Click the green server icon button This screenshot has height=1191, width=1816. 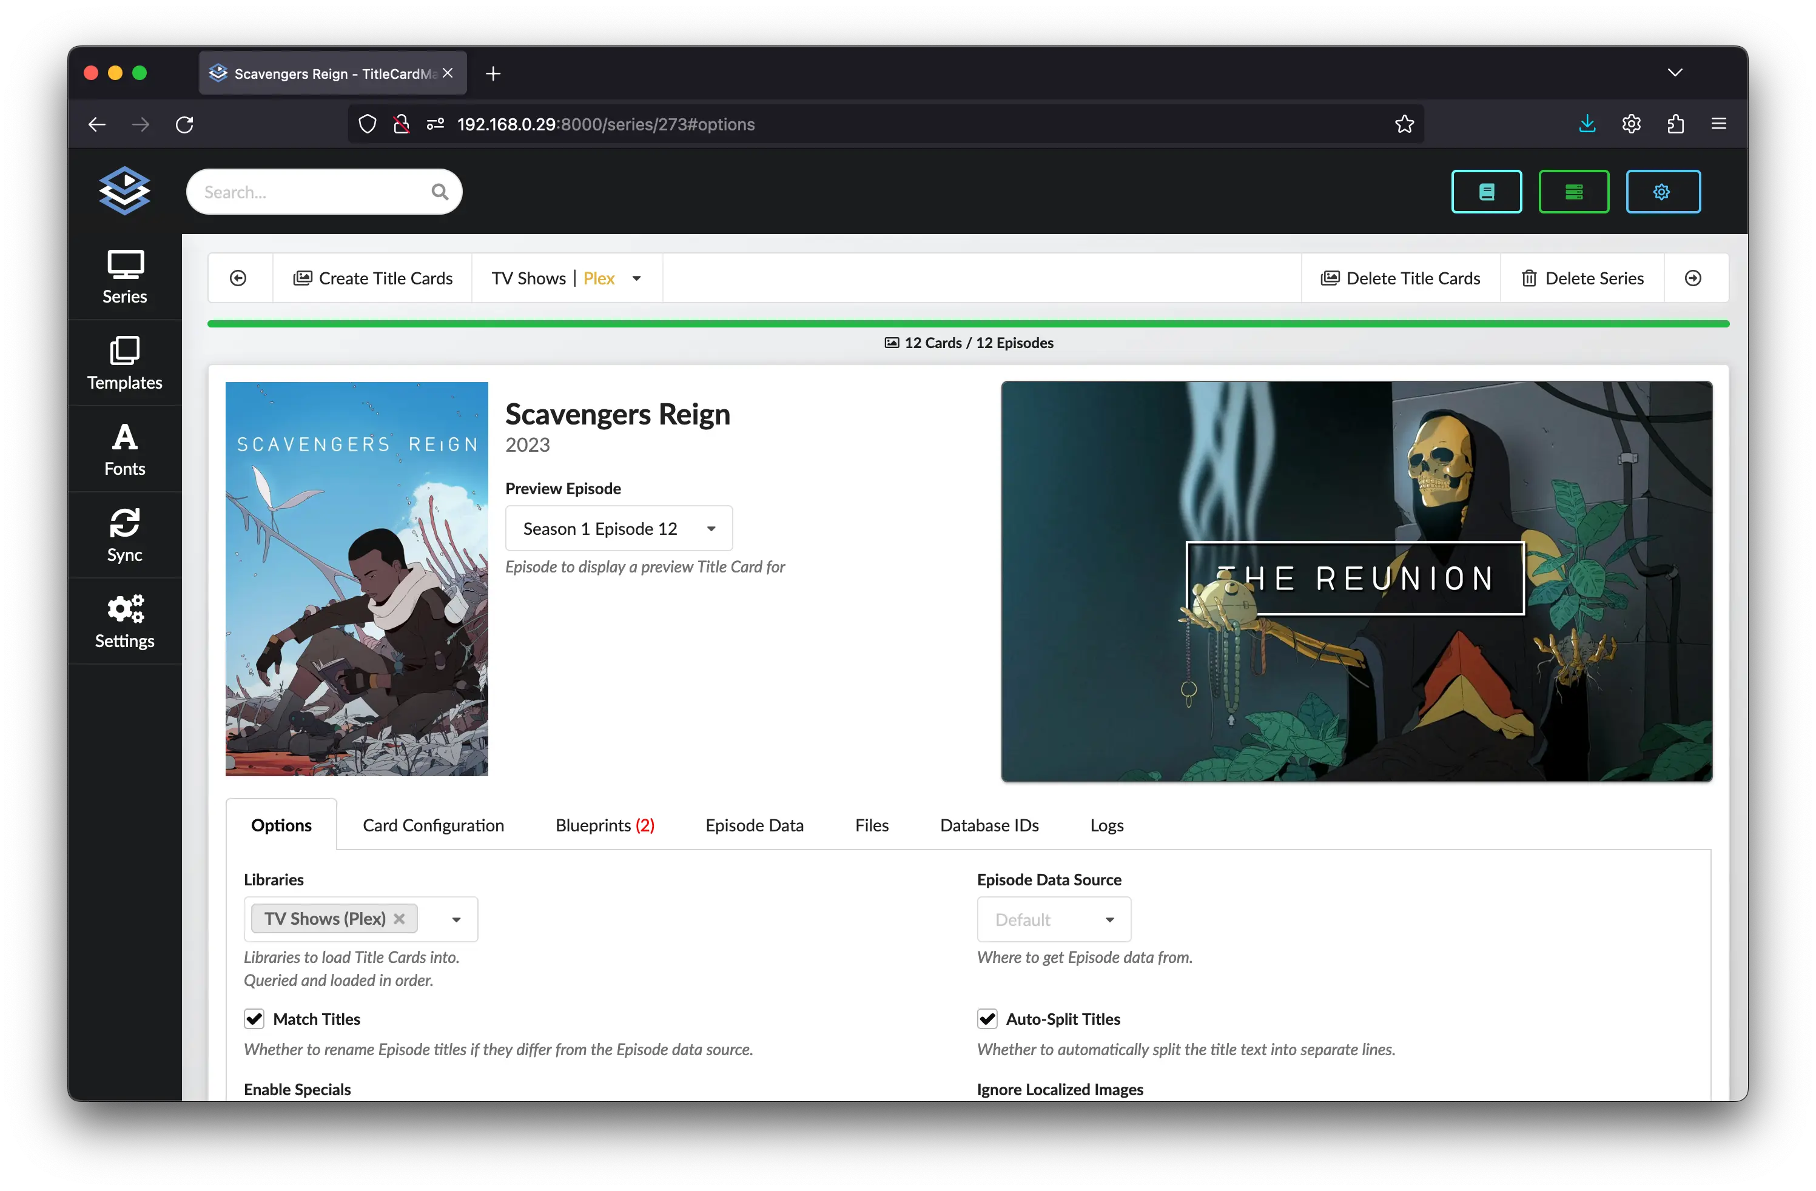pyautogui.click(x=1573, y=192)
